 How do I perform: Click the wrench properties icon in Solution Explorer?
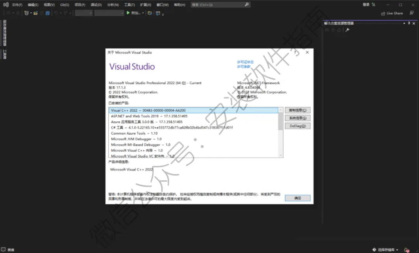(347, 29)
